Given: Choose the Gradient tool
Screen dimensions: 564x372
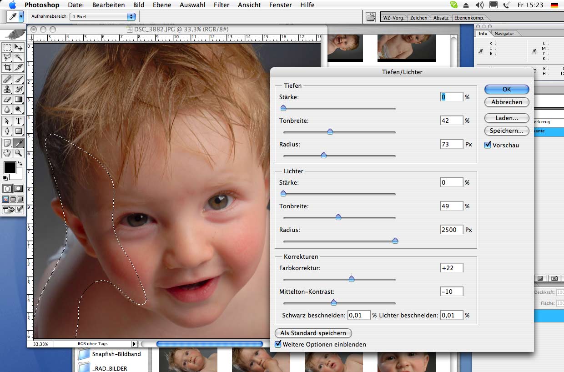Looking at the screenshot, I should pyautogui.click(x=19, y=99).
